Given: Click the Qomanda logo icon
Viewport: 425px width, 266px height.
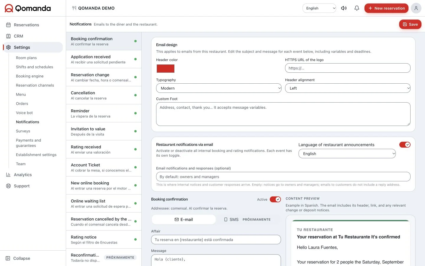Looking at the screenshot, I should (x=9, y=8).
